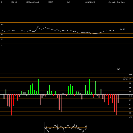Viewport: 133px width, 133px height.
Task: Click the RSI panel '100' level label
Action: coord(2,24)
